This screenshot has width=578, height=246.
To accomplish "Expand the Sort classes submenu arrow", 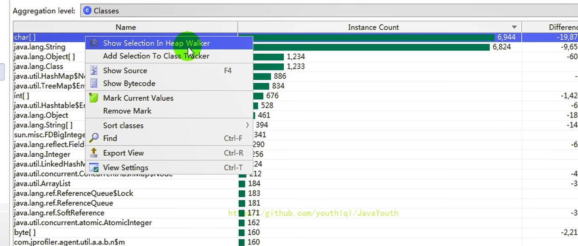I will tap(247, 125).
